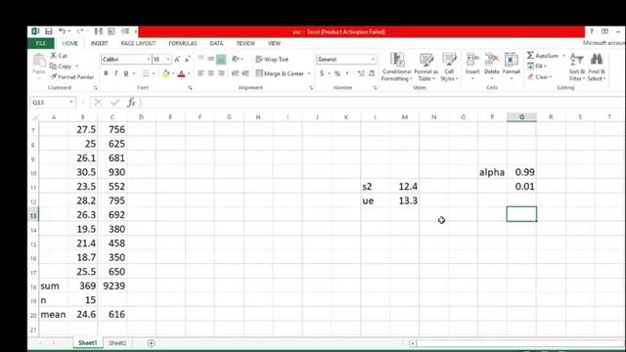Image resolution: width=626 pixels, height=352 pixels.
Task: Switch to PAGE LAYOUT ribbon tab
Action: pyautogui.click(x=138, y=43)
